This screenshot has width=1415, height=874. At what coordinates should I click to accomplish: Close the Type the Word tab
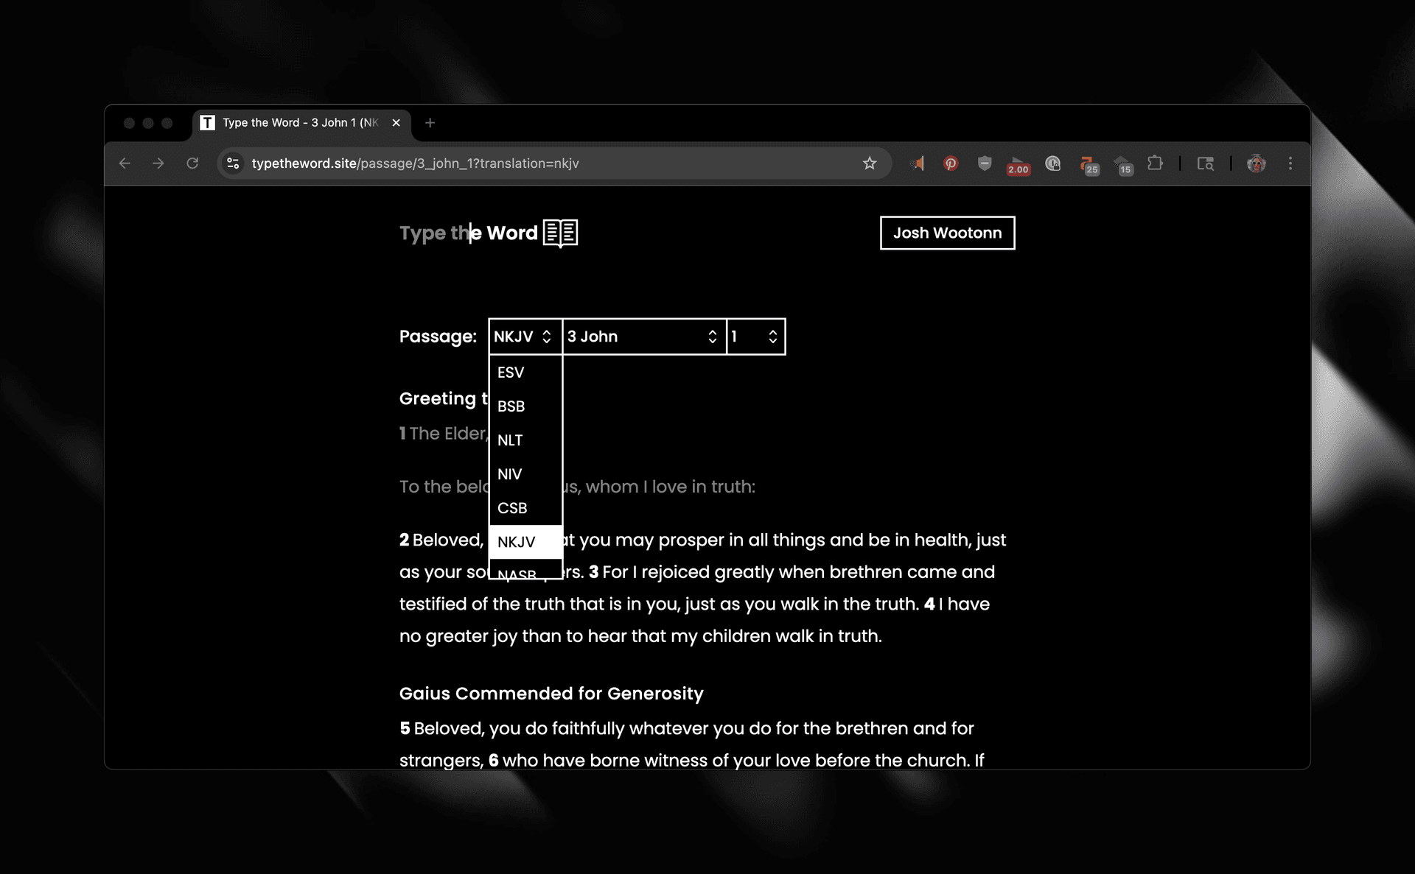[396, 123]
